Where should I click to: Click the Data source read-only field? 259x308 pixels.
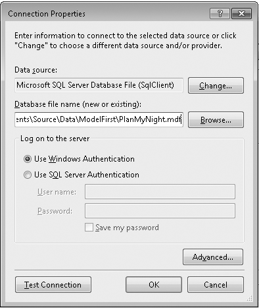coord(99,85)
